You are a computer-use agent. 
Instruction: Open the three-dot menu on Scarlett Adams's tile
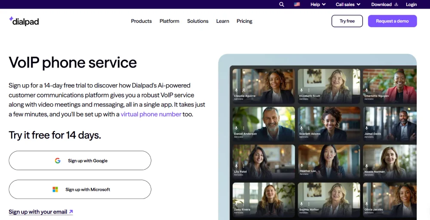309,128
